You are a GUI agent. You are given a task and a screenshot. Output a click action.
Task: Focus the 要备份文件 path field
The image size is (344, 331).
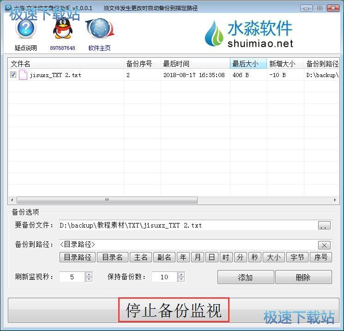(x=188, y=225)
